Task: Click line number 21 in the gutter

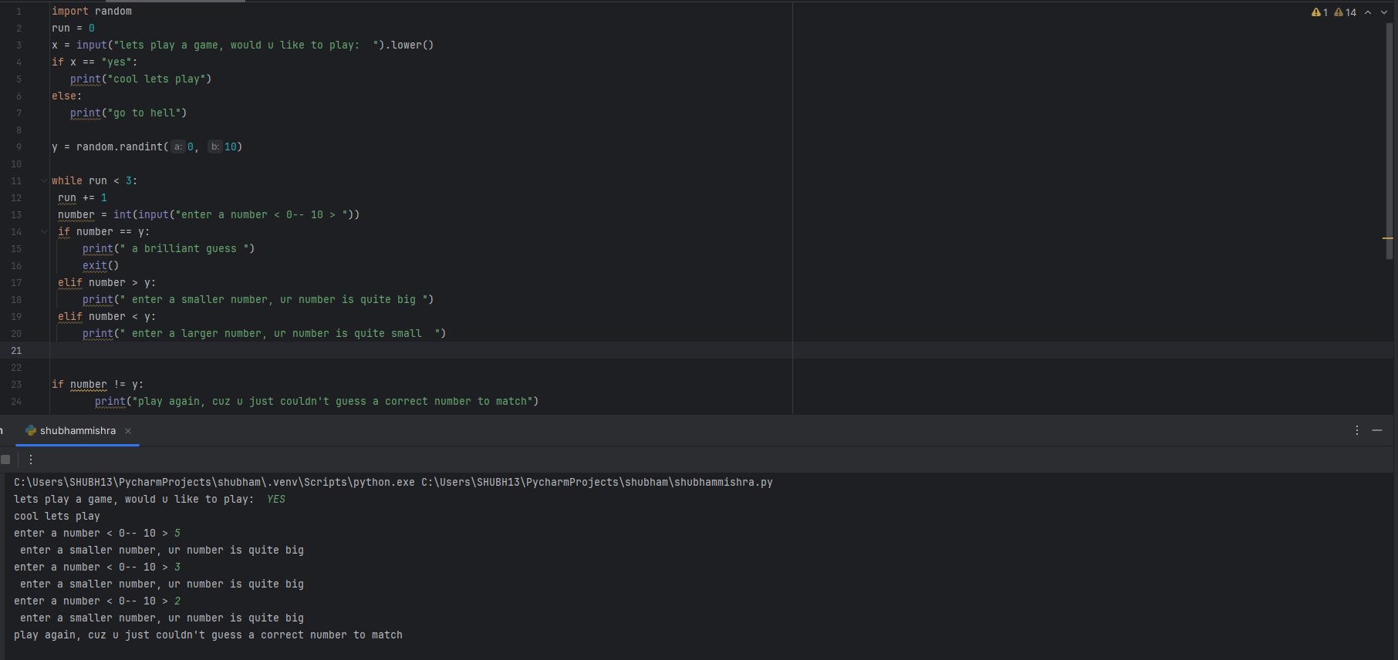Action: coord(16,351)
